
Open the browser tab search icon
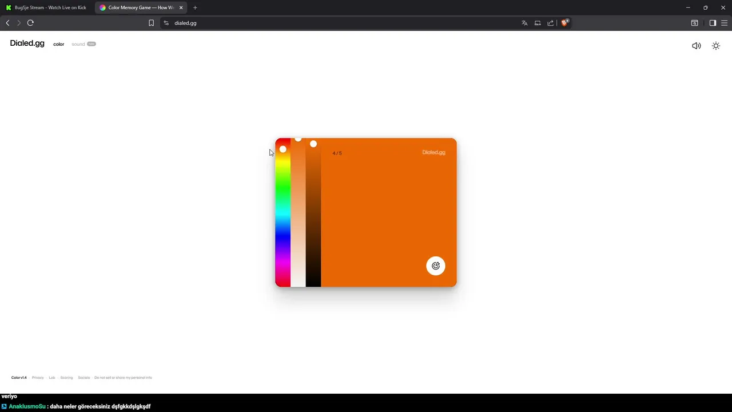tap(694, 23)
